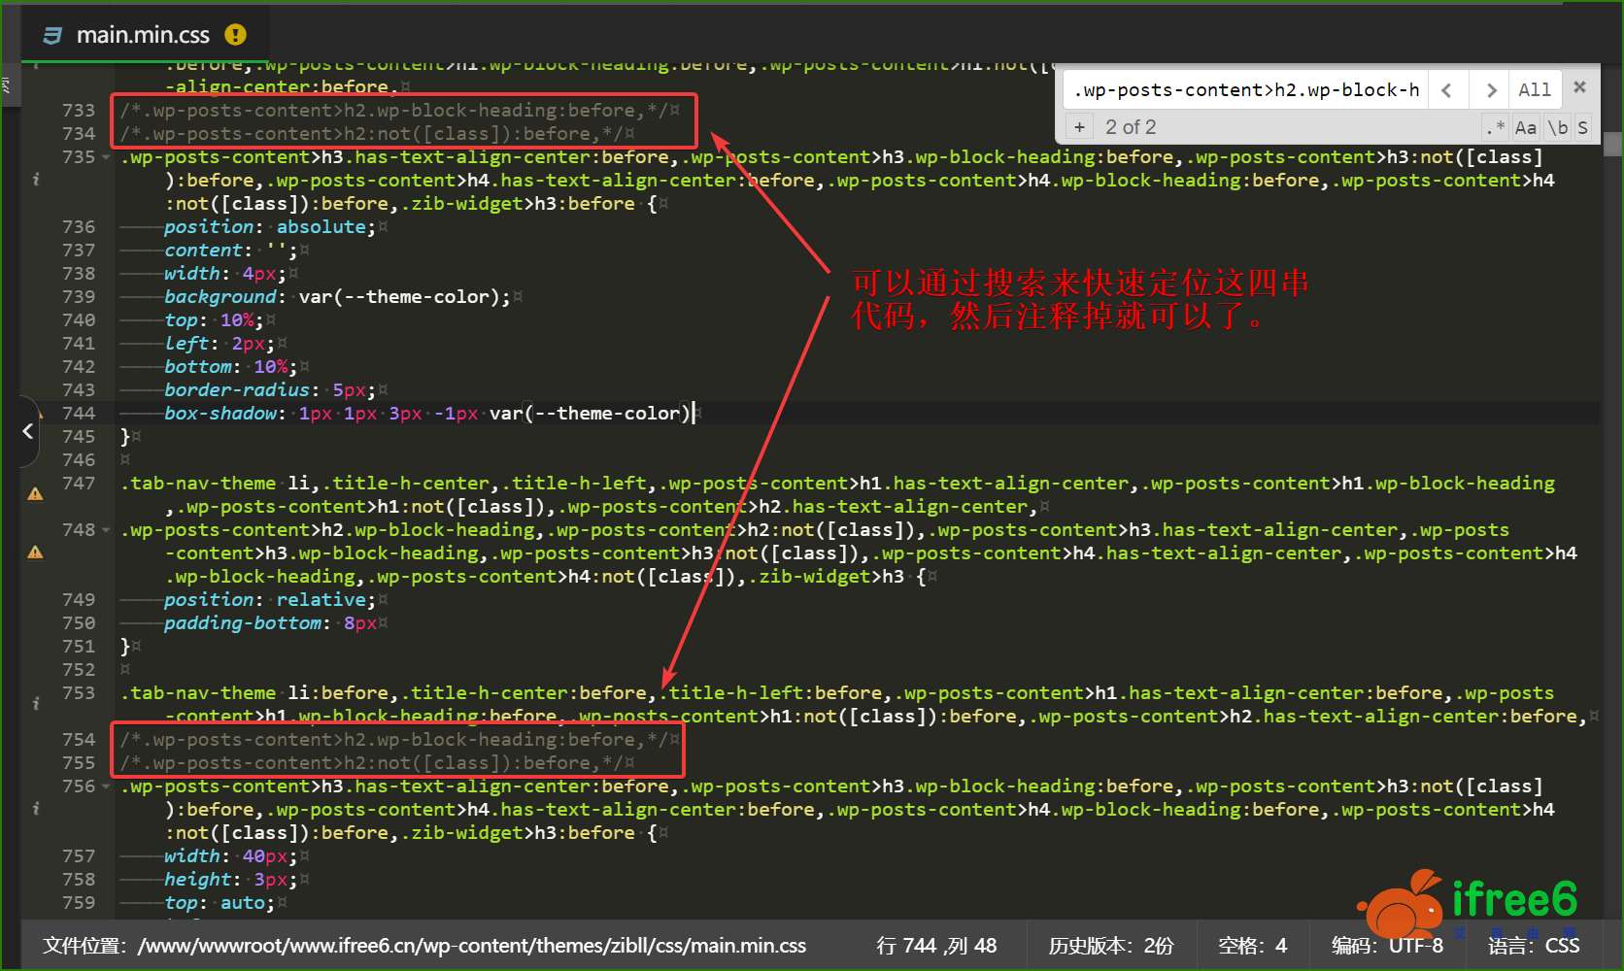Expand replace mode with plus button
Image resolution: width=1624 pixels, height=971 pixels.
[1079, 127]
